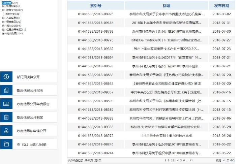Open the 市（区）及部门目录 folder icon

(6, 144)
